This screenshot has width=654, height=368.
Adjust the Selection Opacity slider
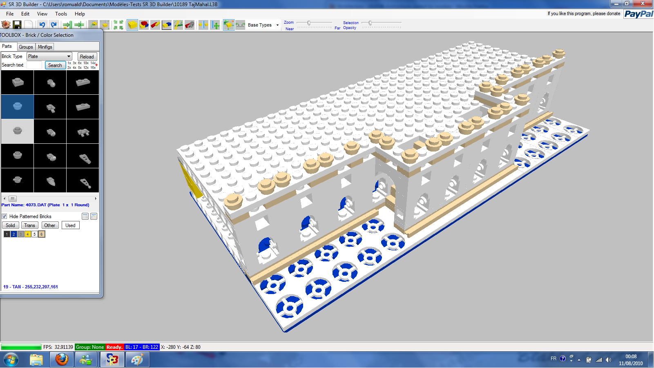click(370, 23)
